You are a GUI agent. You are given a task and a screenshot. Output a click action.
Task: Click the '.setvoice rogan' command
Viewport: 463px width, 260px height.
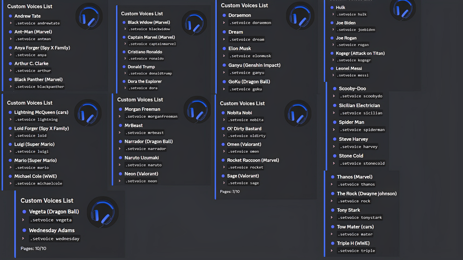click(353, 45)
